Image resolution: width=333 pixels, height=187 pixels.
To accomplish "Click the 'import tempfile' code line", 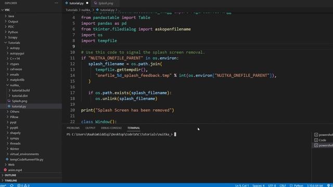I will (99, 41).
